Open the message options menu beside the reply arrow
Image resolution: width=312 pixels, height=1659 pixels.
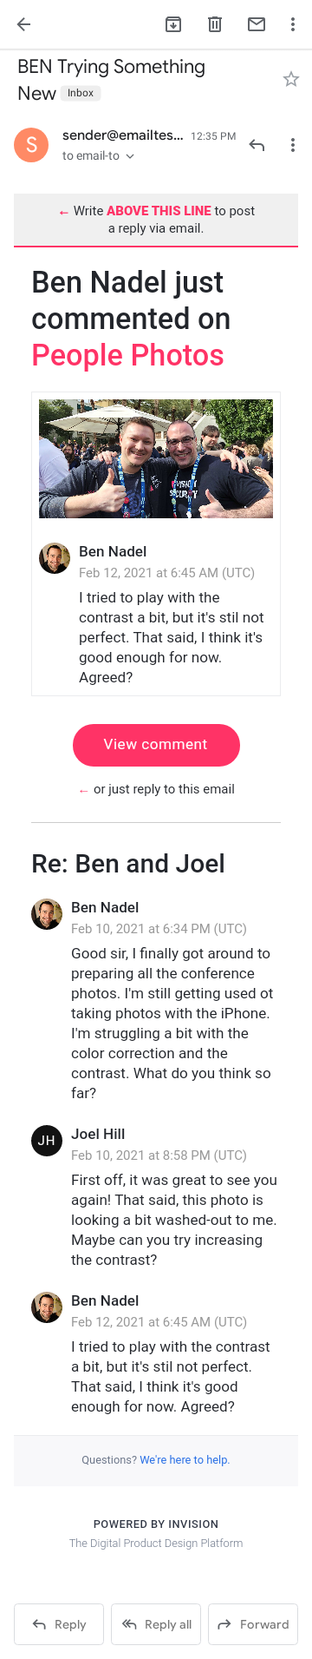[x=293, y=145]
